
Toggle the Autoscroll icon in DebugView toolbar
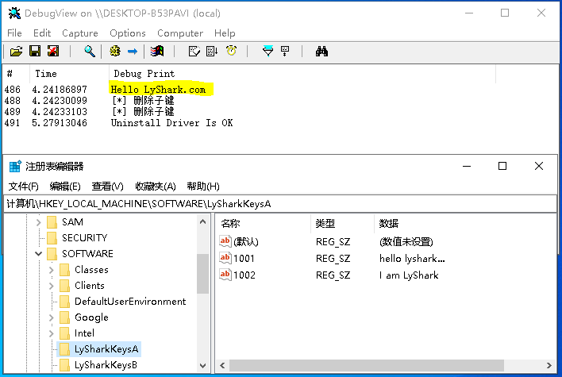click(212, 52)
